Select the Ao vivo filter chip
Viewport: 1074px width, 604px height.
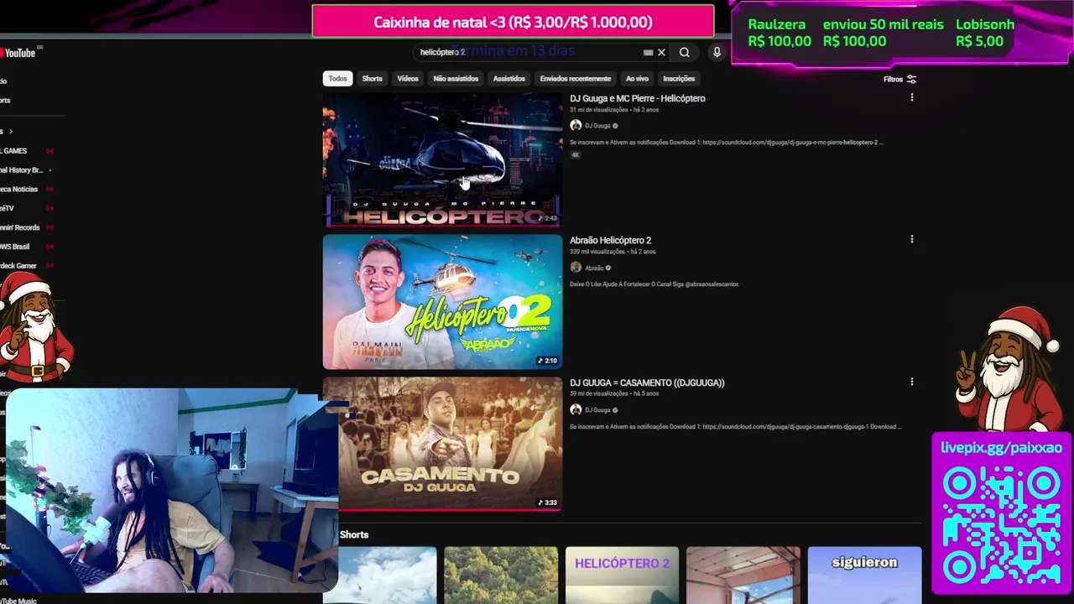click(637, 79)
